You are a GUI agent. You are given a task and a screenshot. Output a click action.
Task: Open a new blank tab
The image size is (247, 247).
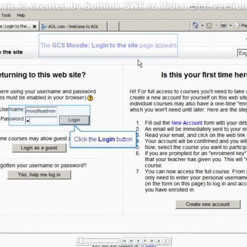tap(113, 26)
